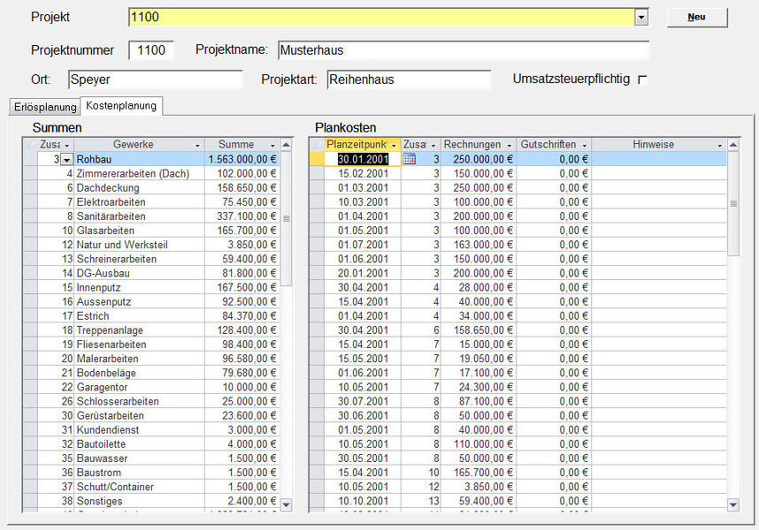Switch to the Erlösplanung tab
The image size is (759, 530).
pyautogui.click(x=45, y=107)
